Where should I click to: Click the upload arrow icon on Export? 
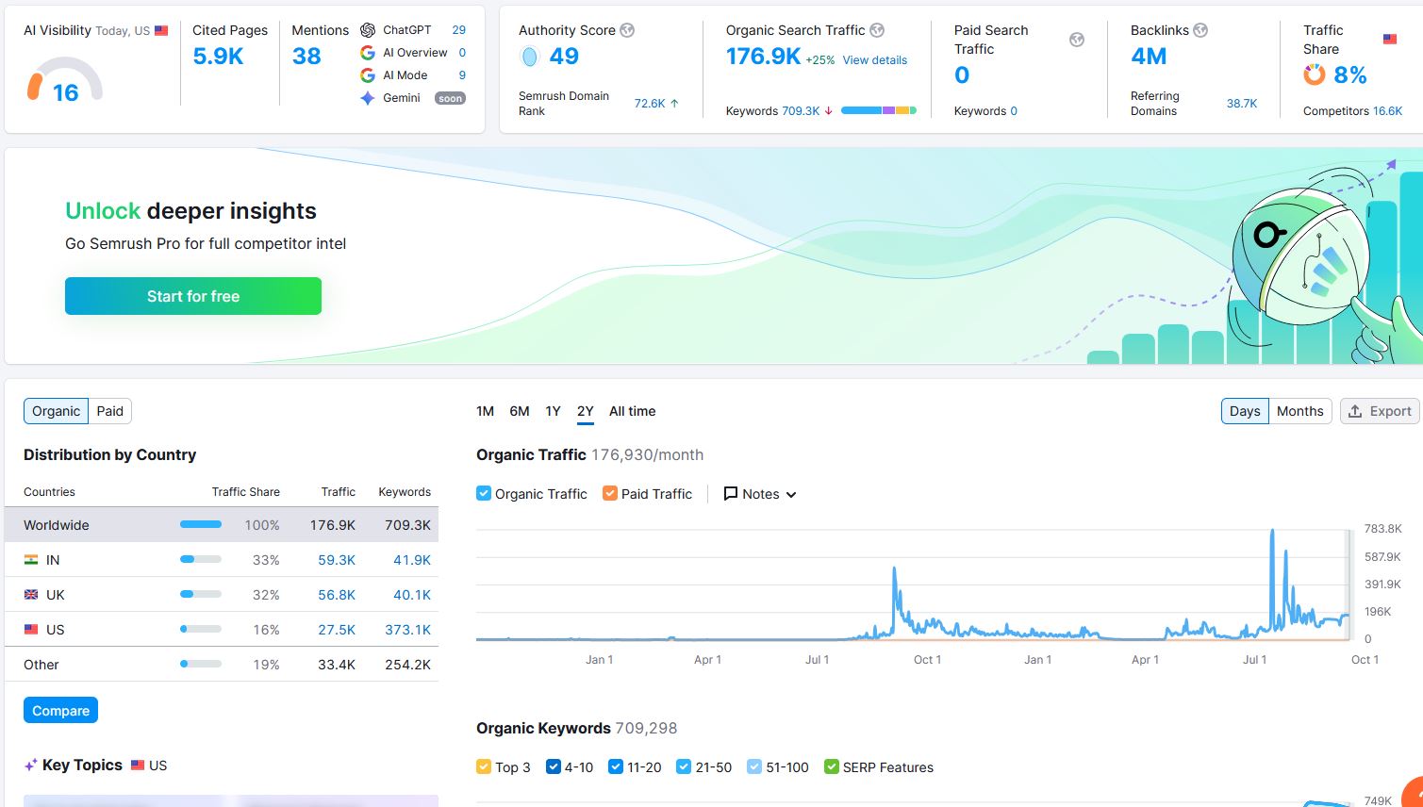coord(1355,411)
